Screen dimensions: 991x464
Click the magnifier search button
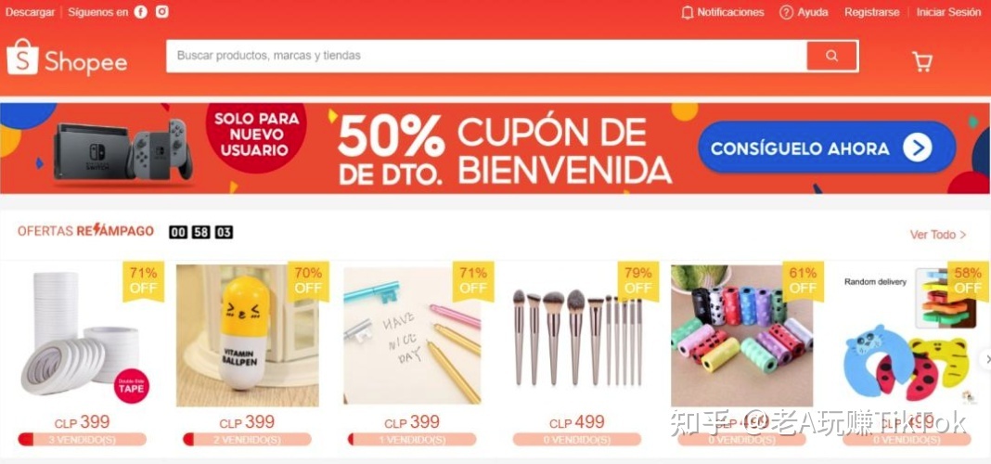831,56
